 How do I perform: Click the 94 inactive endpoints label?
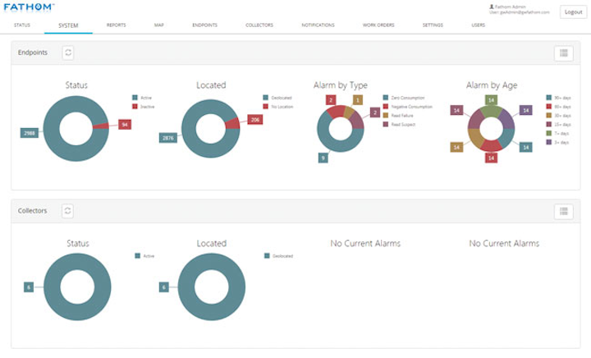[125, 124]
